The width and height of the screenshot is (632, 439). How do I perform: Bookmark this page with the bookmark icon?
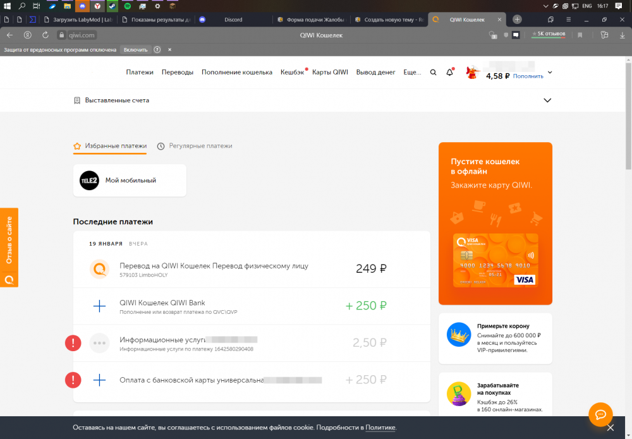tap(580, 35)
